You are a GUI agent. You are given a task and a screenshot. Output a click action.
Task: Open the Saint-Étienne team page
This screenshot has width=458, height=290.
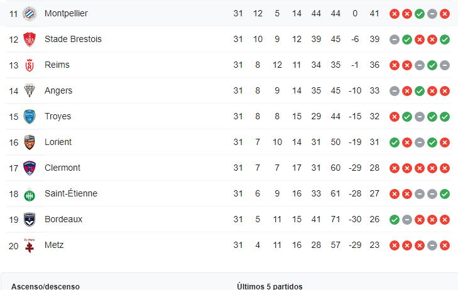click(x=71, y=193)
